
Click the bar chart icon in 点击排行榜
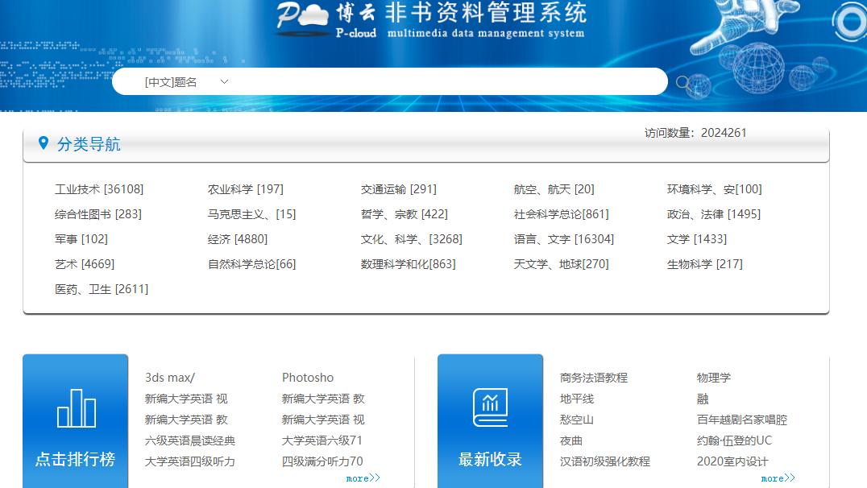(x=76, y=408)
